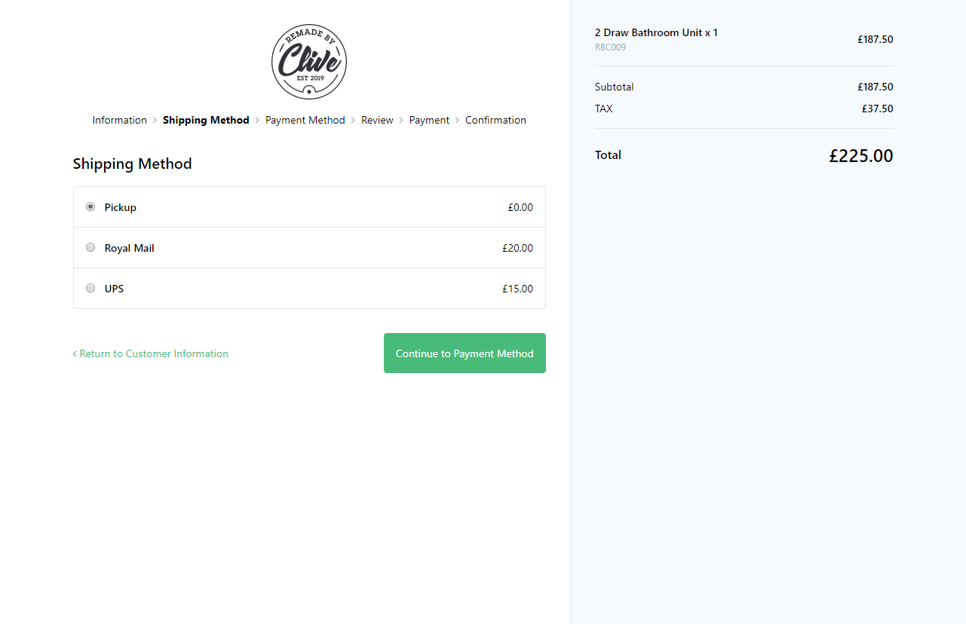This screenshot has width=966, height=624.
Task: Click the Pickup shipping option label
Action: coord(121,207)
